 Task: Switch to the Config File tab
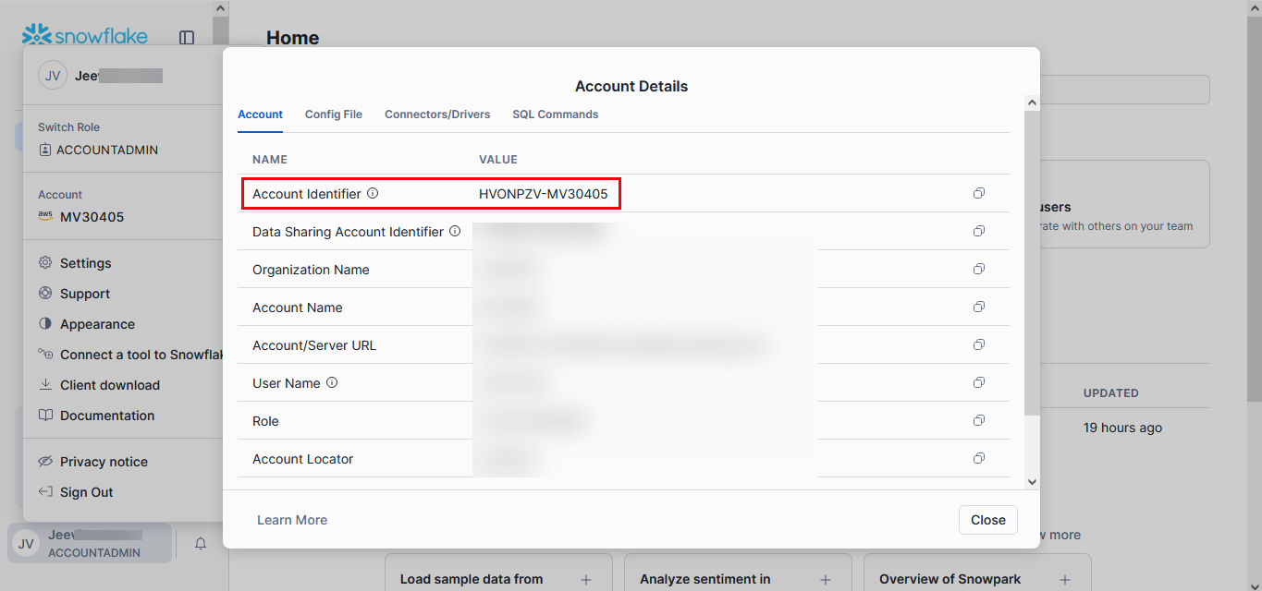tap(333, 115)
